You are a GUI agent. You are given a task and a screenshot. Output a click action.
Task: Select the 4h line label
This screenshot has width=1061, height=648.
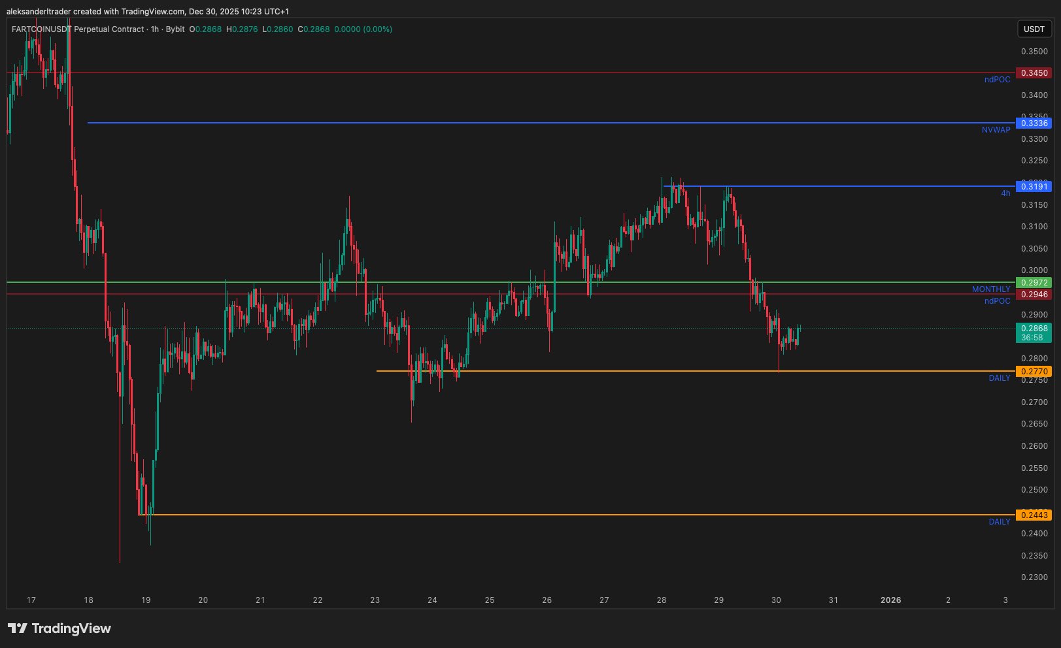(1005, 193)
